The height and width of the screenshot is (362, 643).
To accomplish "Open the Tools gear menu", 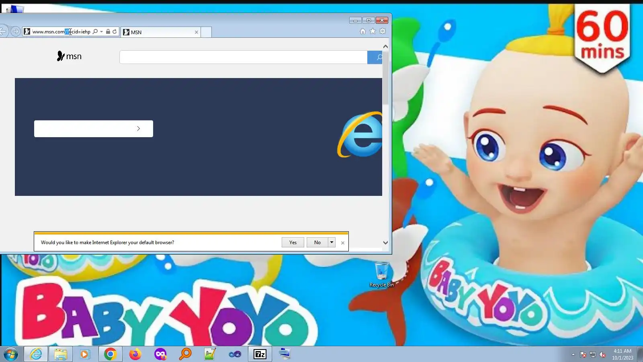I will click(383, 31).
